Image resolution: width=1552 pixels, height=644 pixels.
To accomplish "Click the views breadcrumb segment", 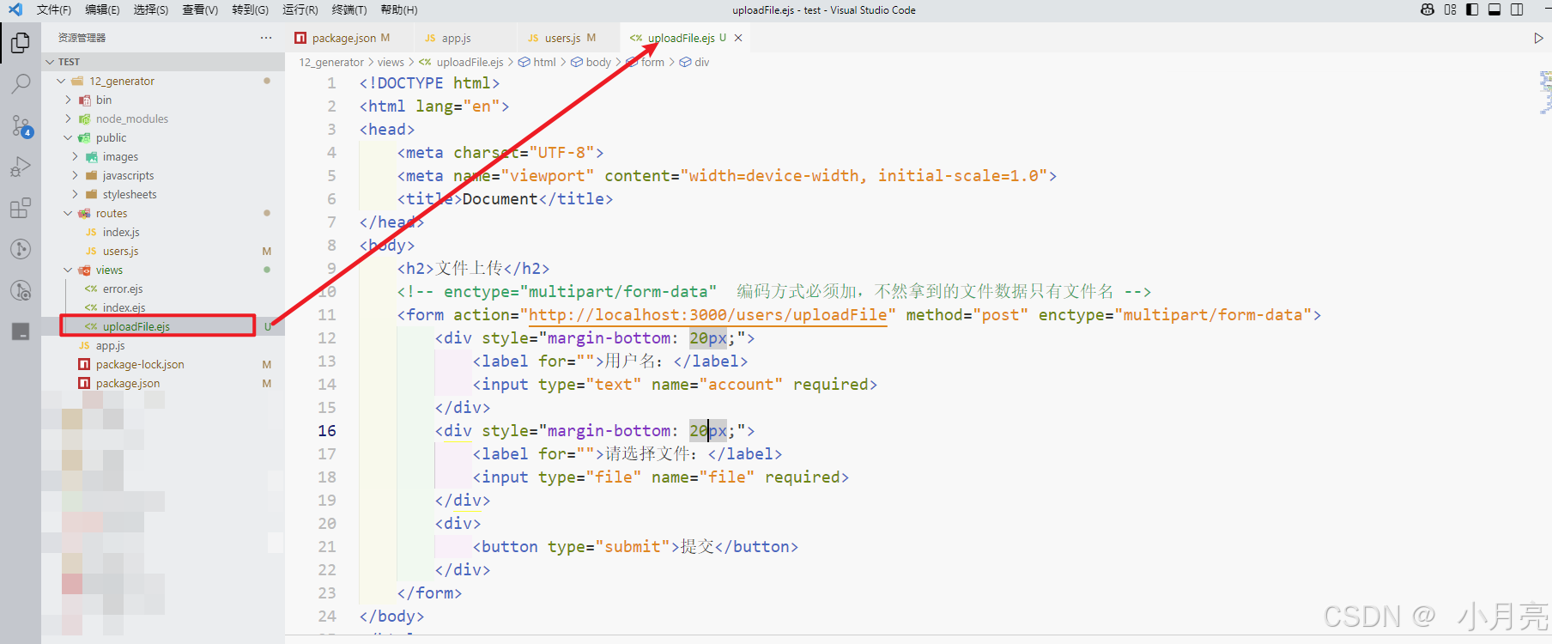I will [x=391, y=63].
